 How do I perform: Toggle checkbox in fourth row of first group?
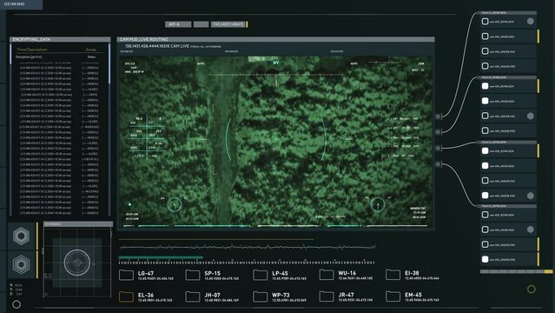tap(486, 66)
